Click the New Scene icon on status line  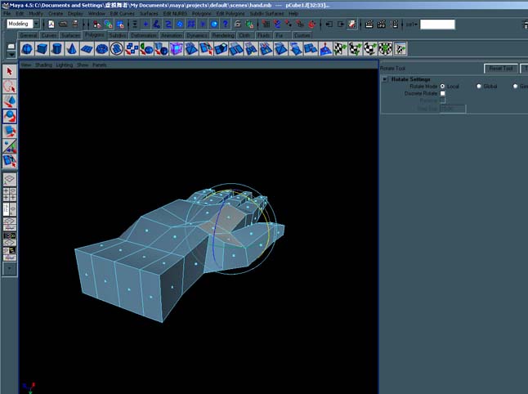(51, 25)
